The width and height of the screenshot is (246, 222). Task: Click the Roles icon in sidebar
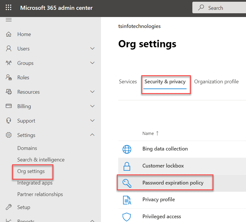click(x=9, y=77)
